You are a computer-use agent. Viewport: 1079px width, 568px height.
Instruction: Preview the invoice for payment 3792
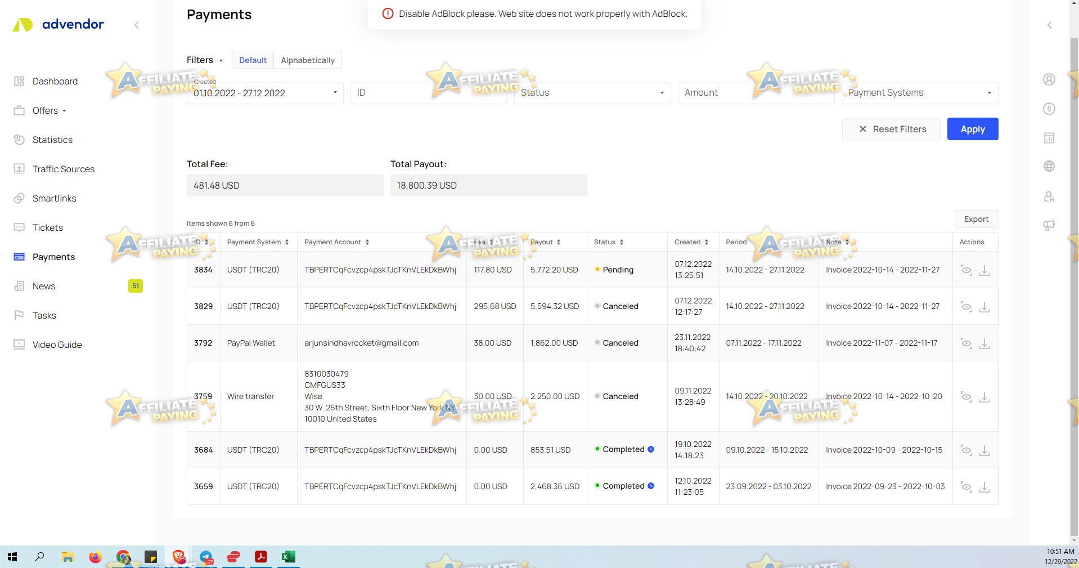[966, 343]
